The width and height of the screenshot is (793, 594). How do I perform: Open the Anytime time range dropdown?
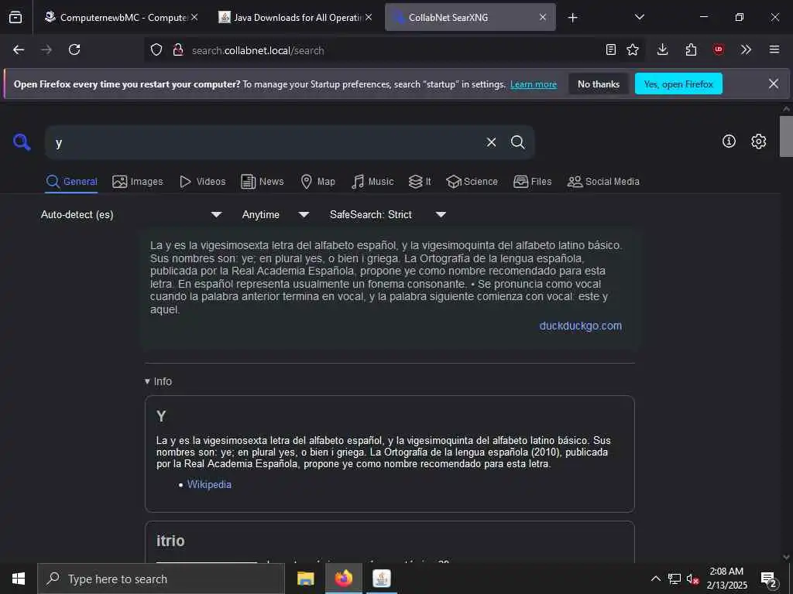click(x=275, y=215)
